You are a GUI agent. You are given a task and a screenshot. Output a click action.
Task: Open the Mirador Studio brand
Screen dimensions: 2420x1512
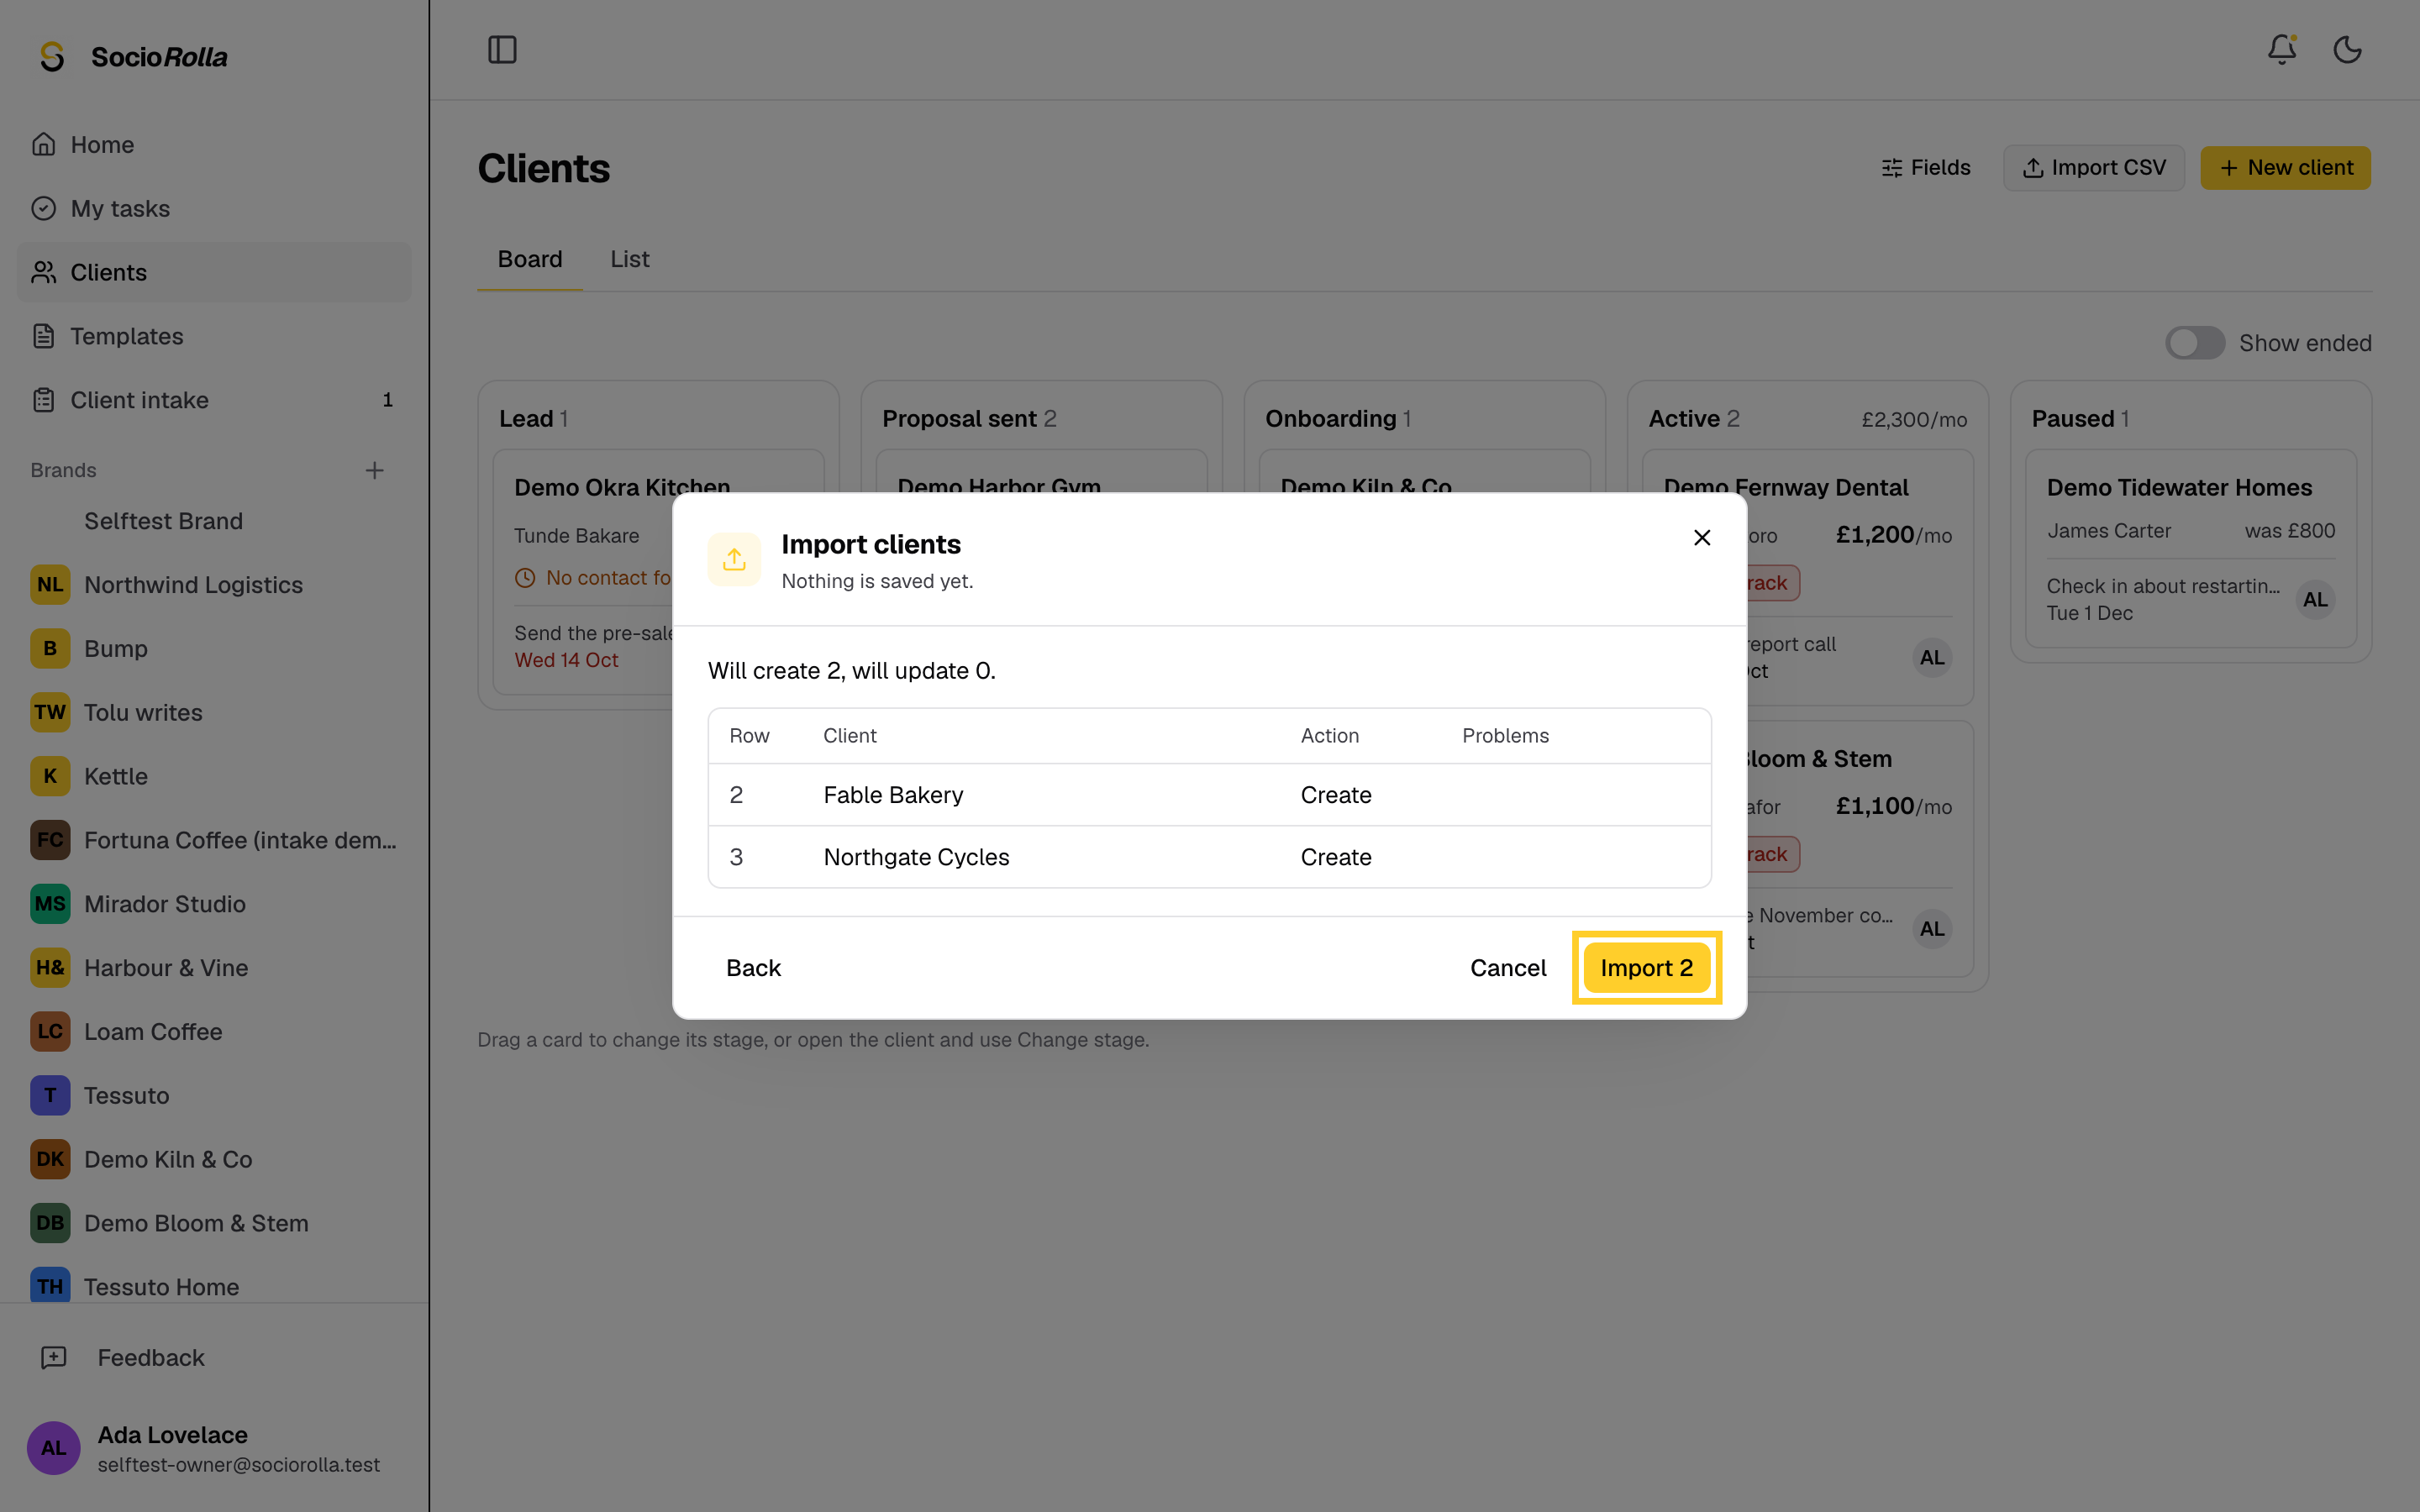click(x=214, y=904)
